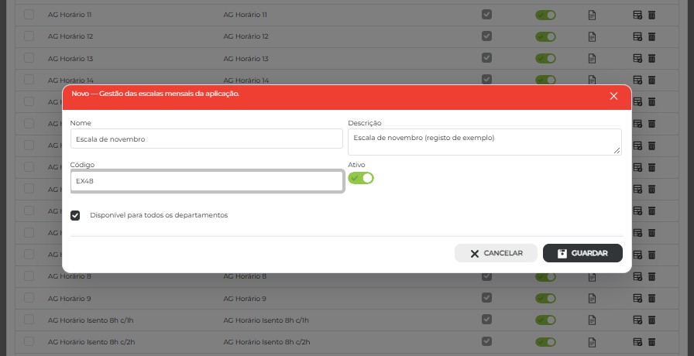Click checked column box in AG Horário 9 row
694x356 pixels.
click(486, 298)
